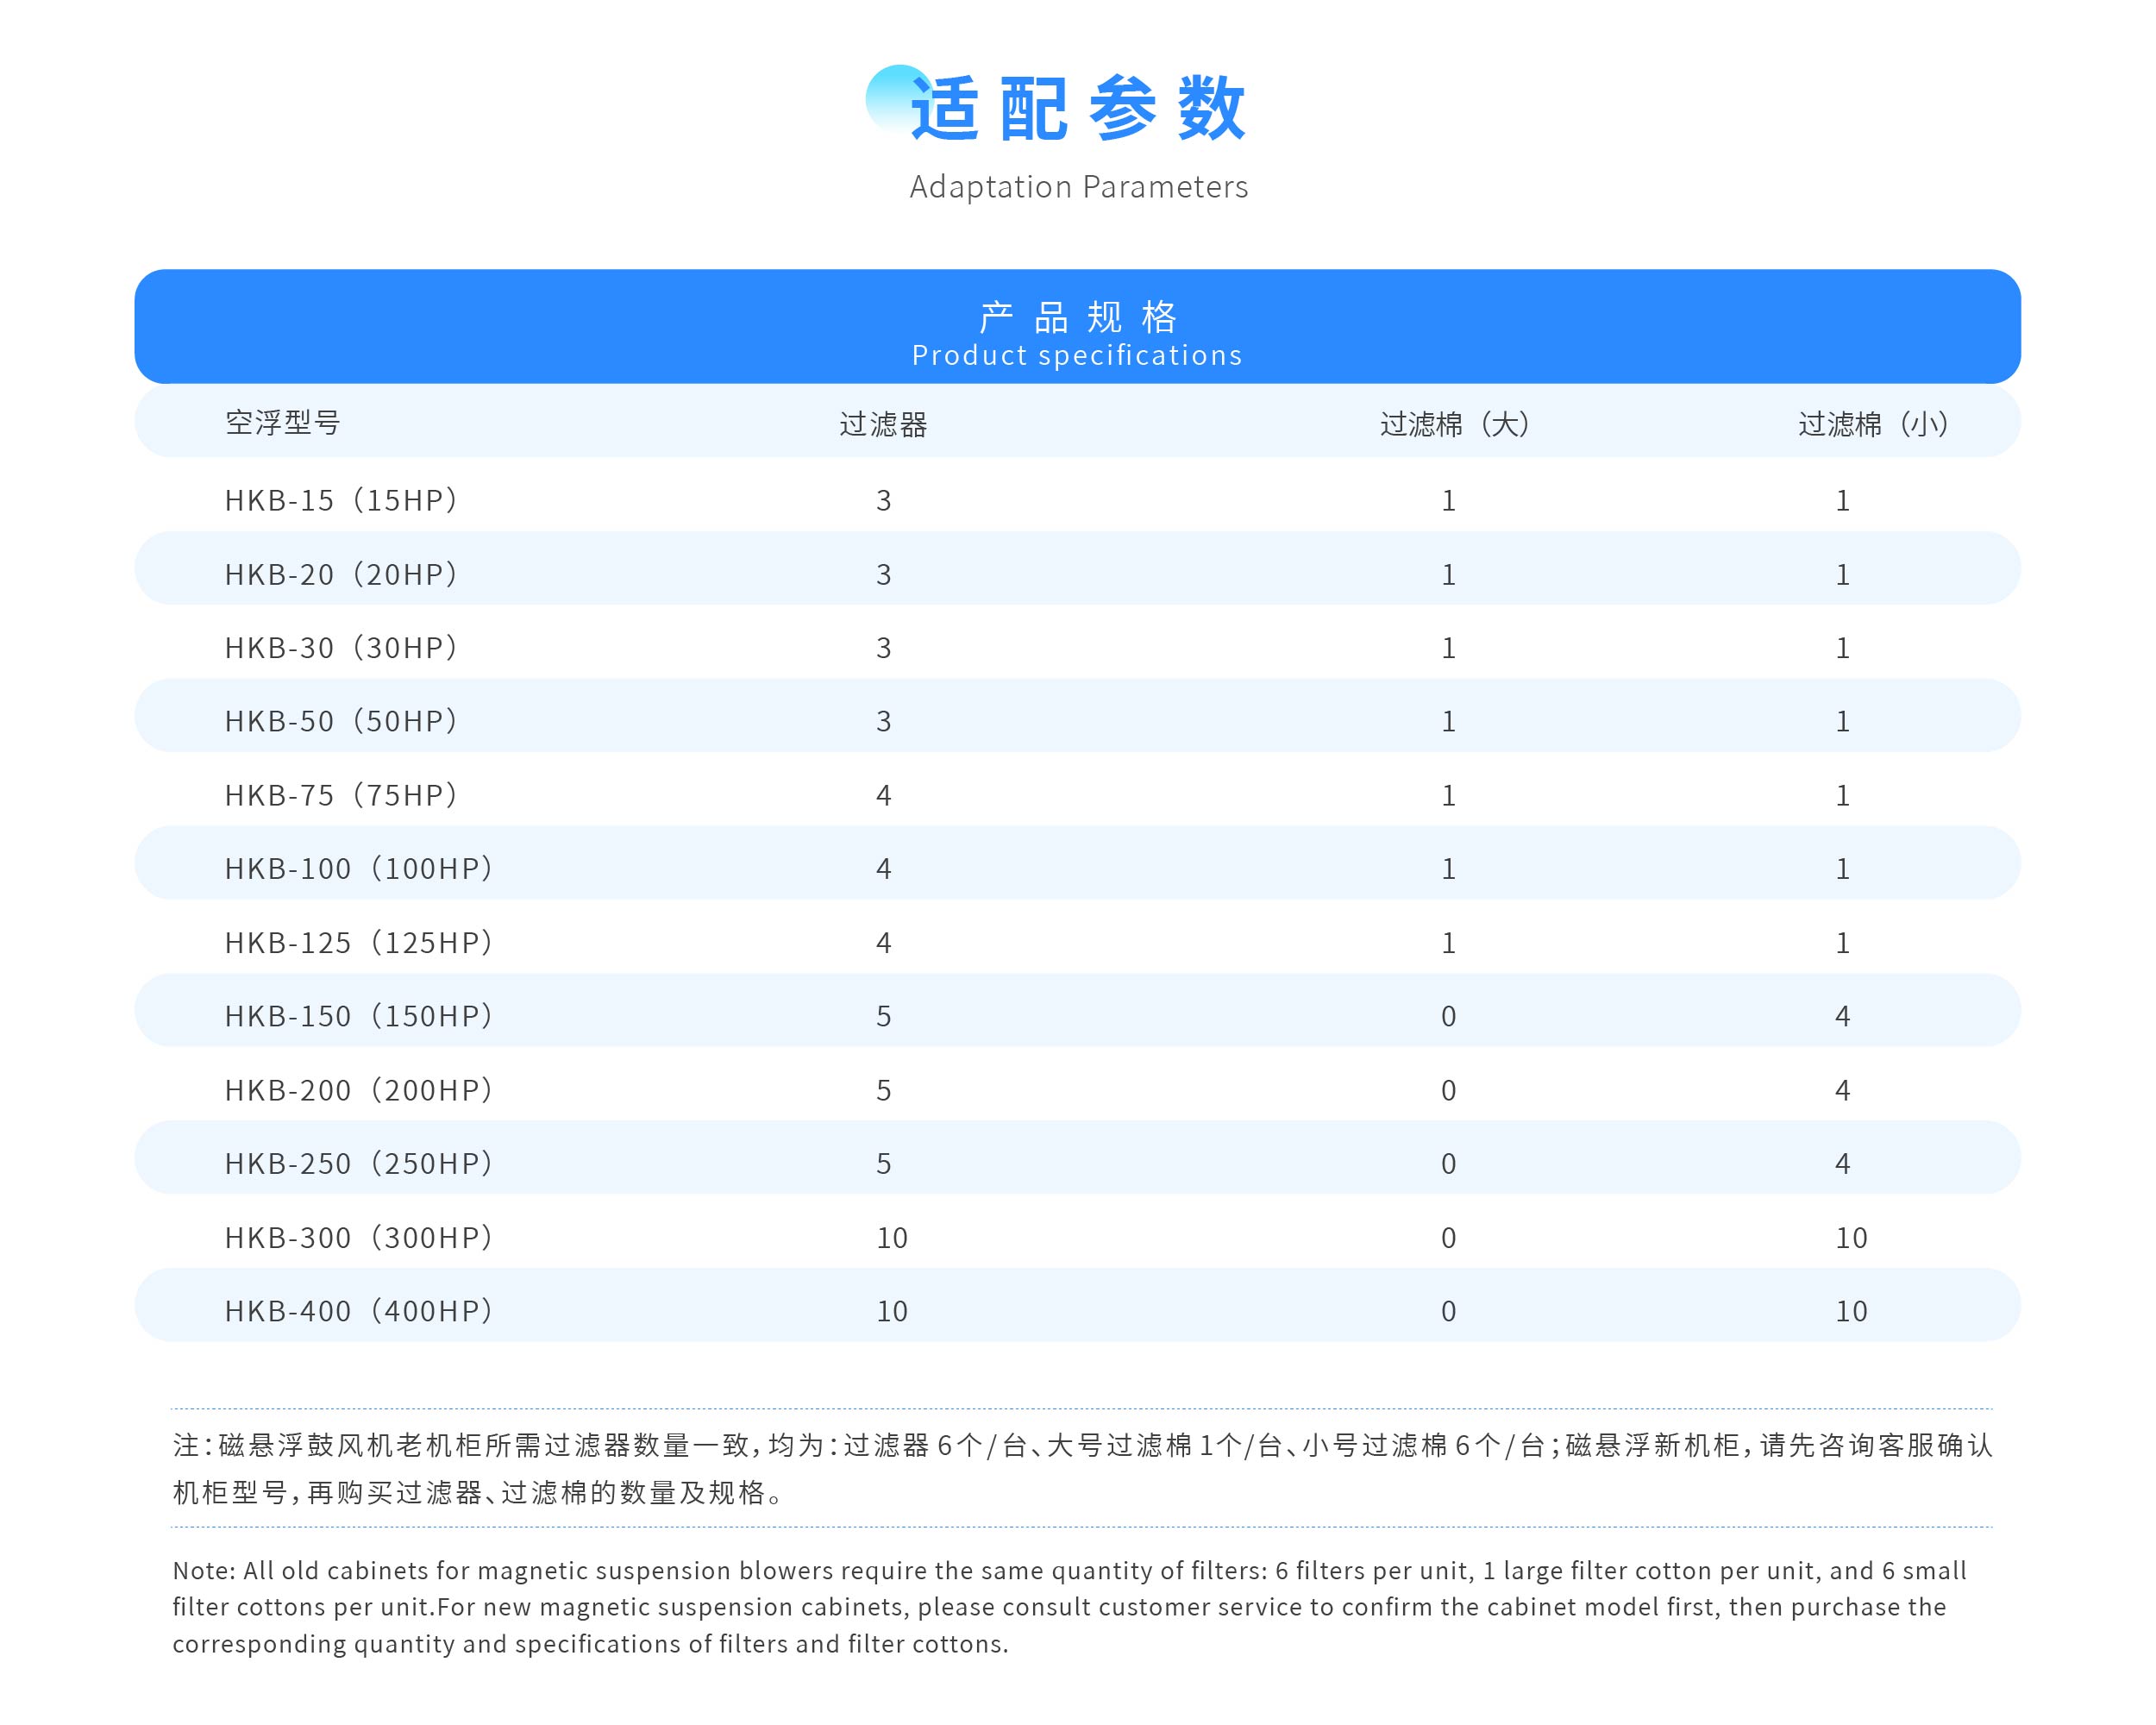The image size is (2156, 1725).
Task: Click small cotton value 4 for HKB-200
Action: tap(1842, 1090)
